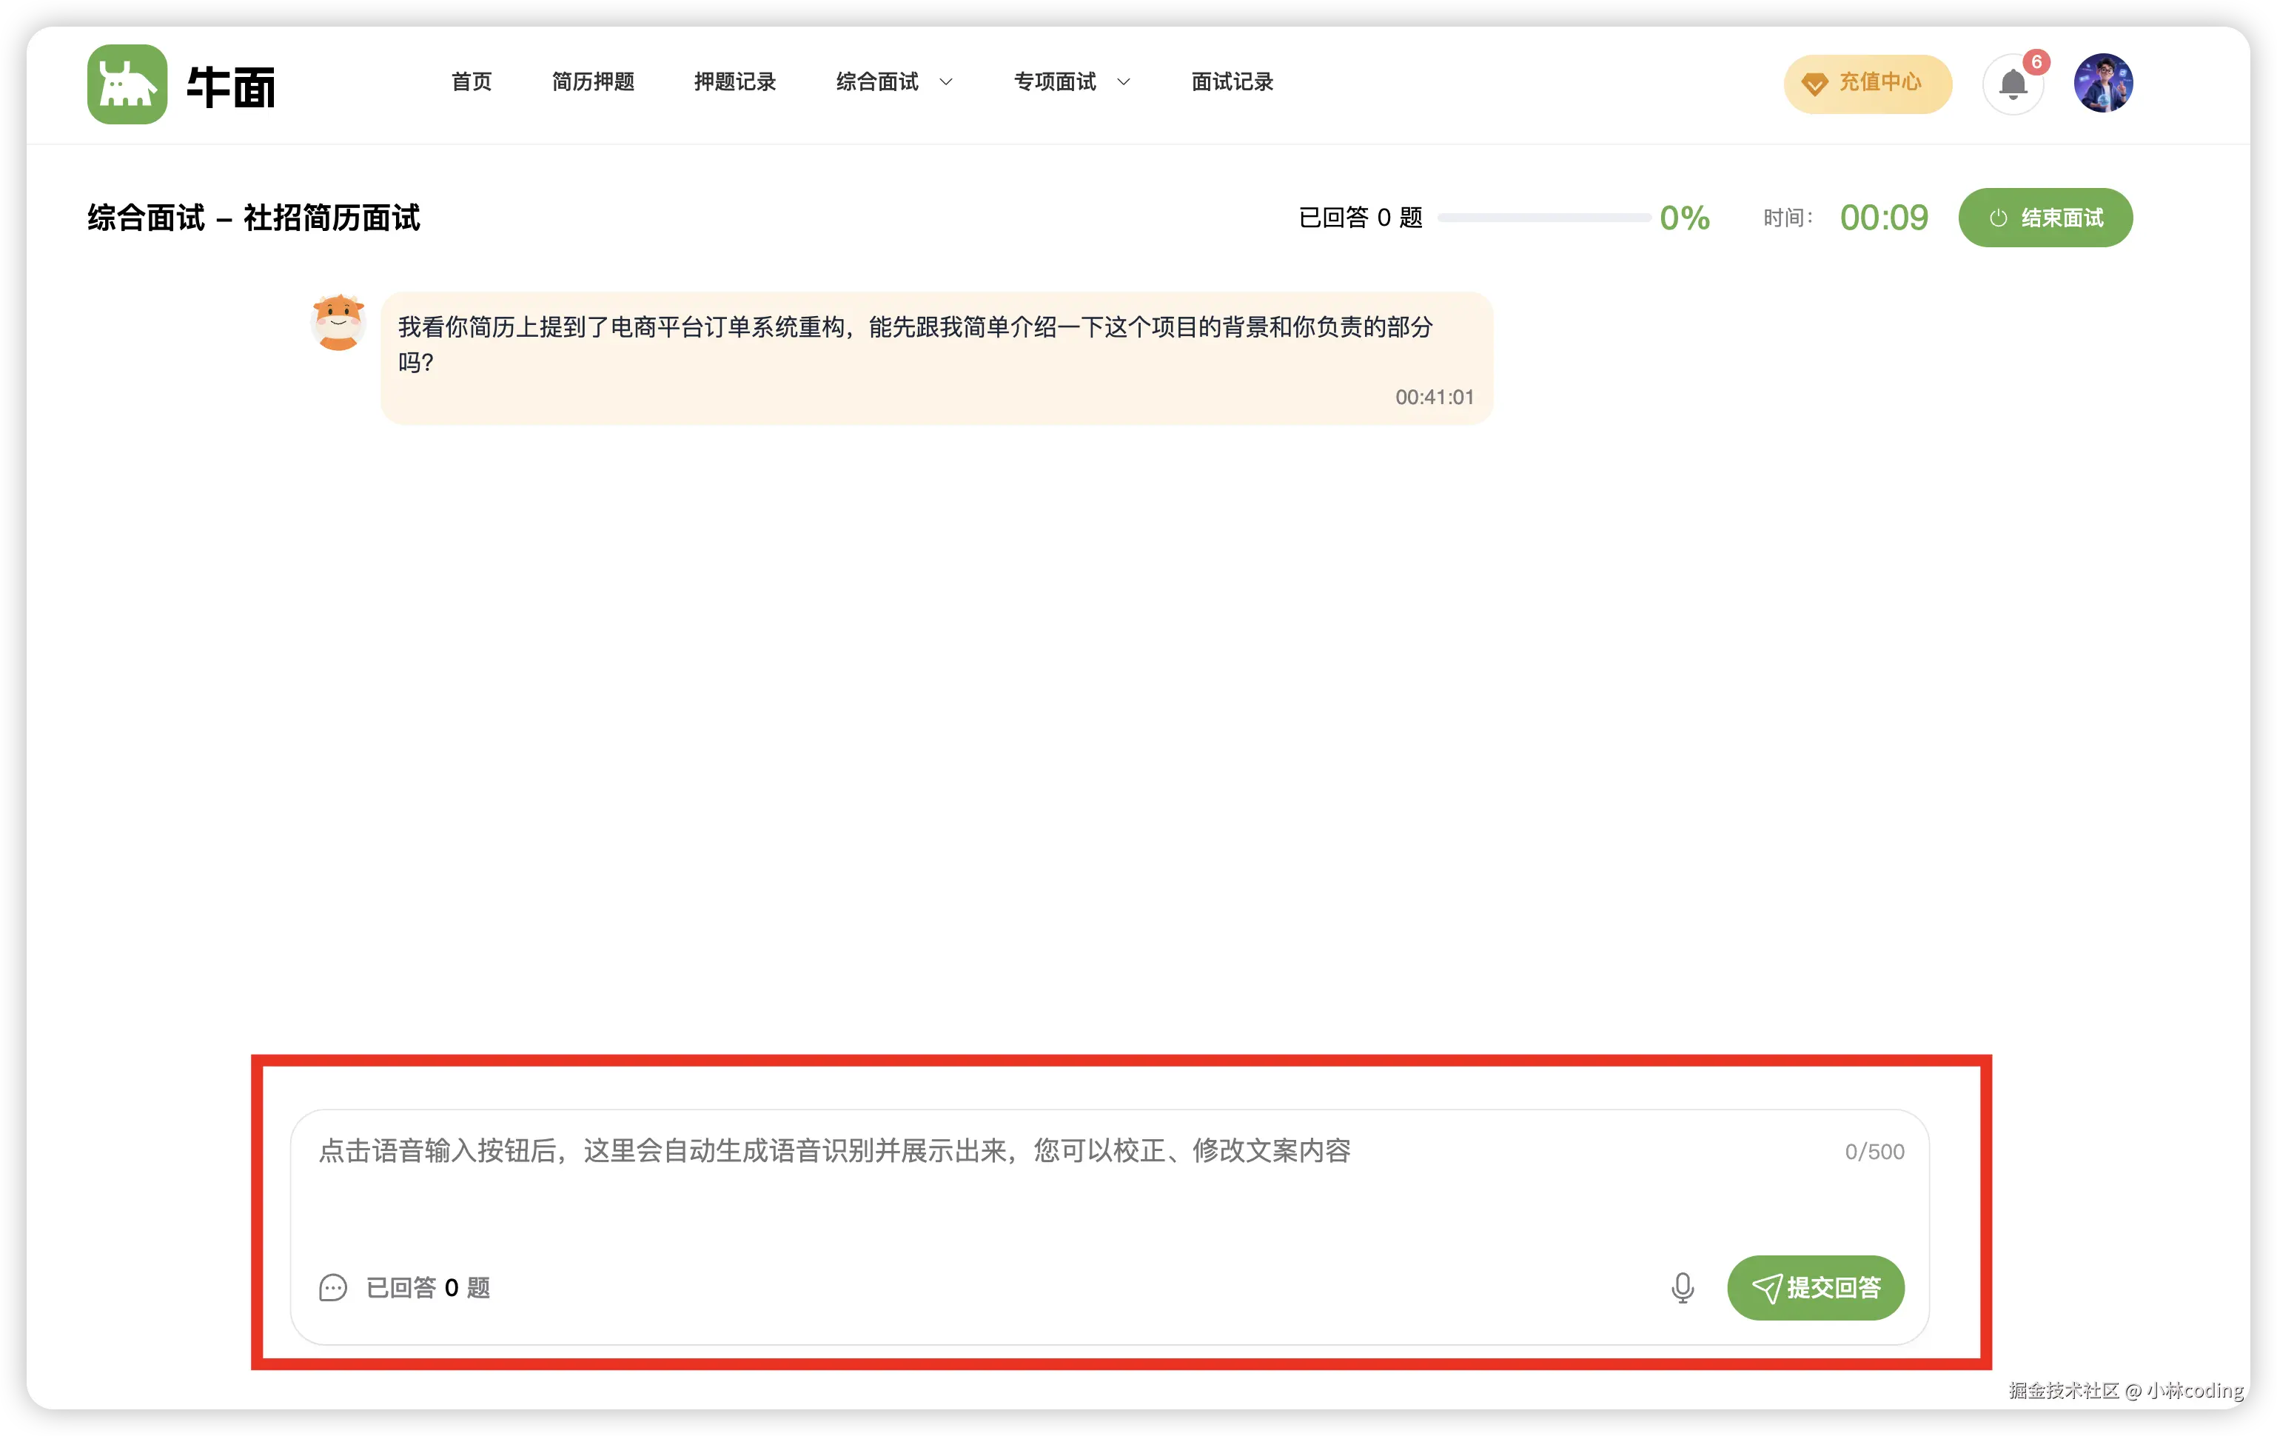Click the power icon on 结束面试 button
This screenshot has height=1436, width=2277.
tap(1998, 218)
